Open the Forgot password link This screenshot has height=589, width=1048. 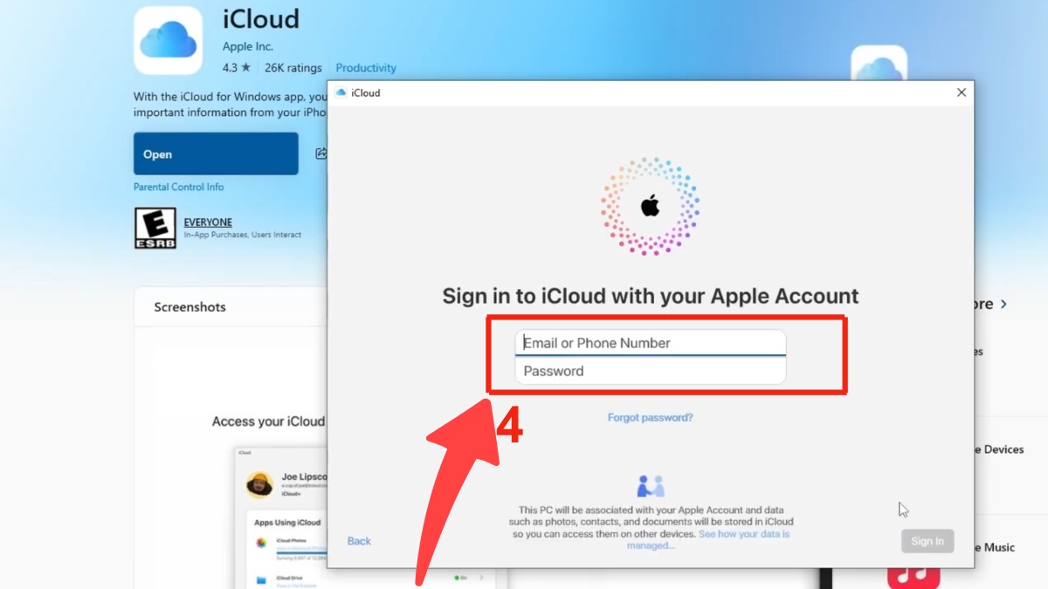[650, 417]
